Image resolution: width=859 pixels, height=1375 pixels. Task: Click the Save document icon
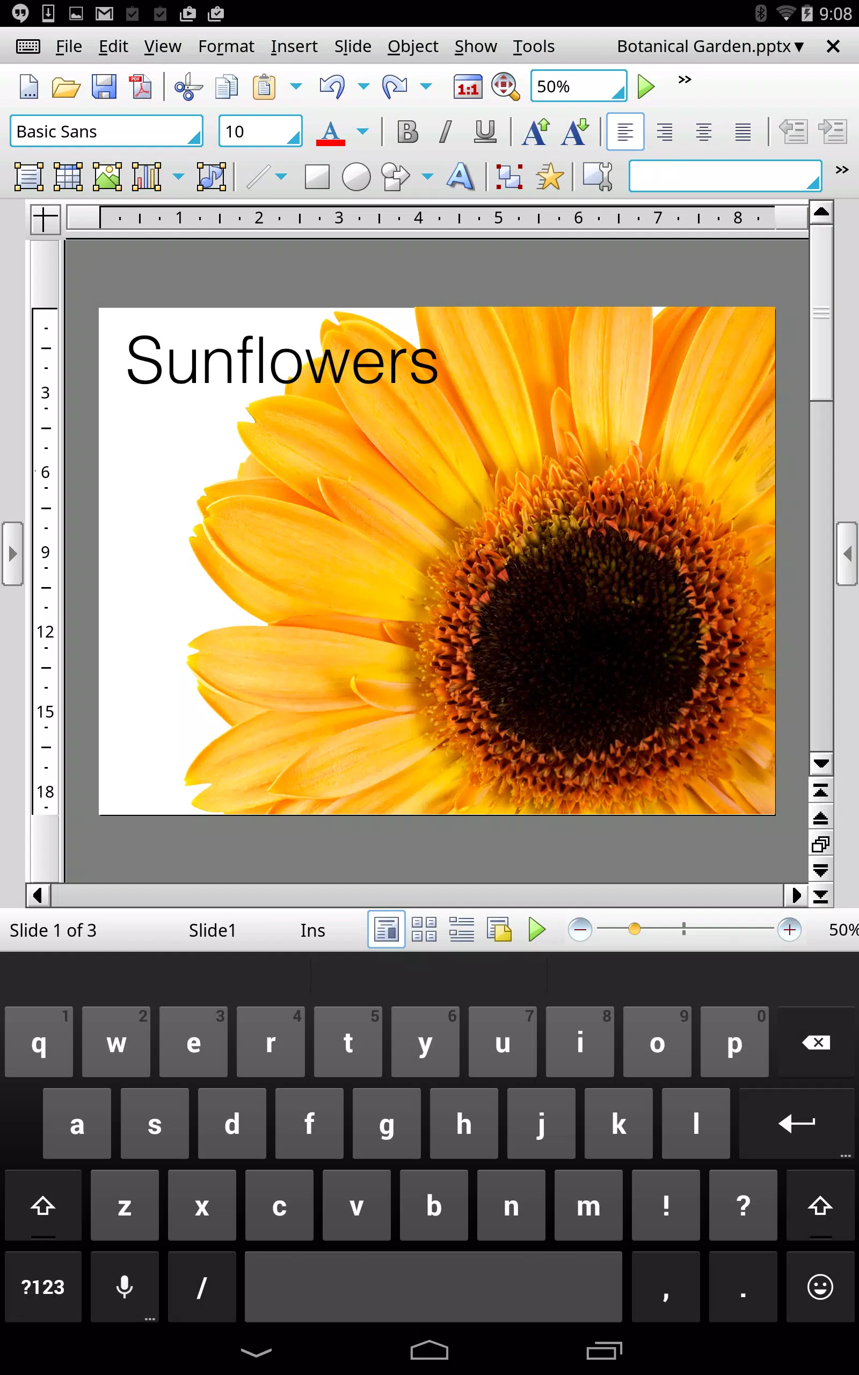[104, 87]
